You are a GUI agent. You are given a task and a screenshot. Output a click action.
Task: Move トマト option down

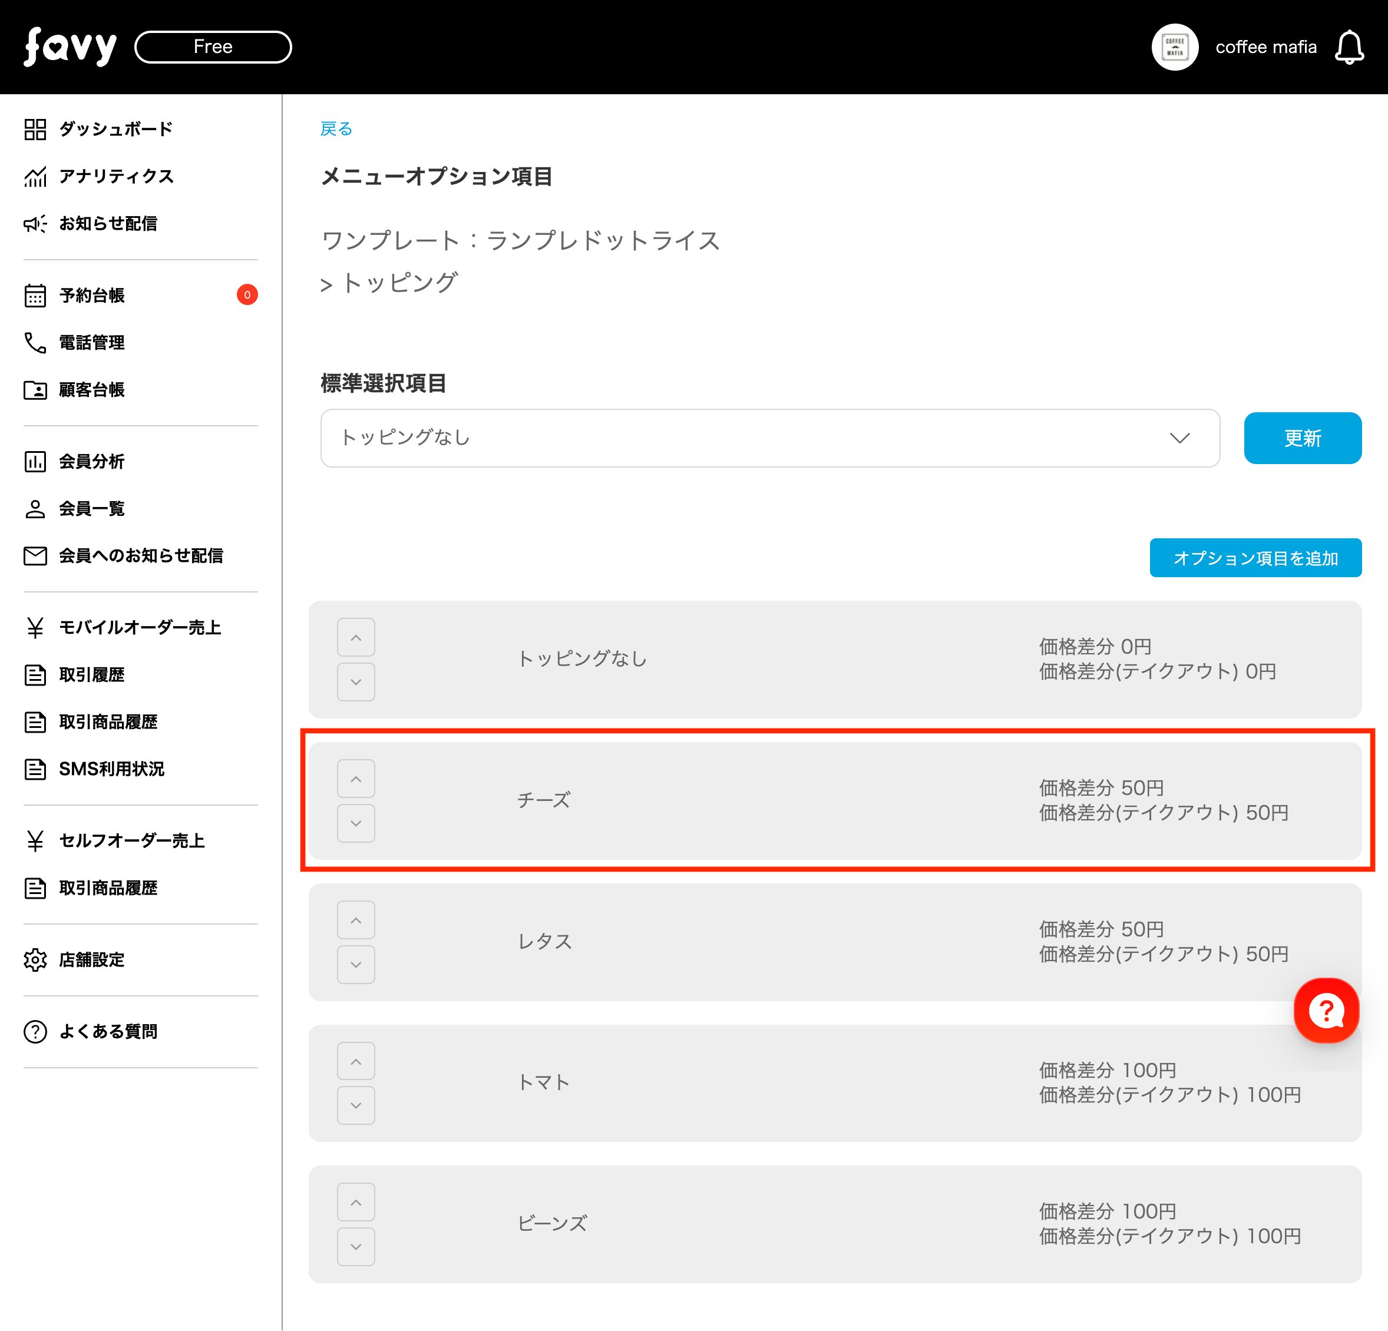(x=355, y=1105)
